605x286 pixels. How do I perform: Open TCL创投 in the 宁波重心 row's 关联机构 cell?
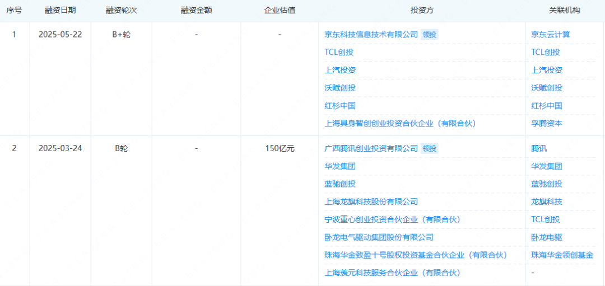click(x=546, y=220)
